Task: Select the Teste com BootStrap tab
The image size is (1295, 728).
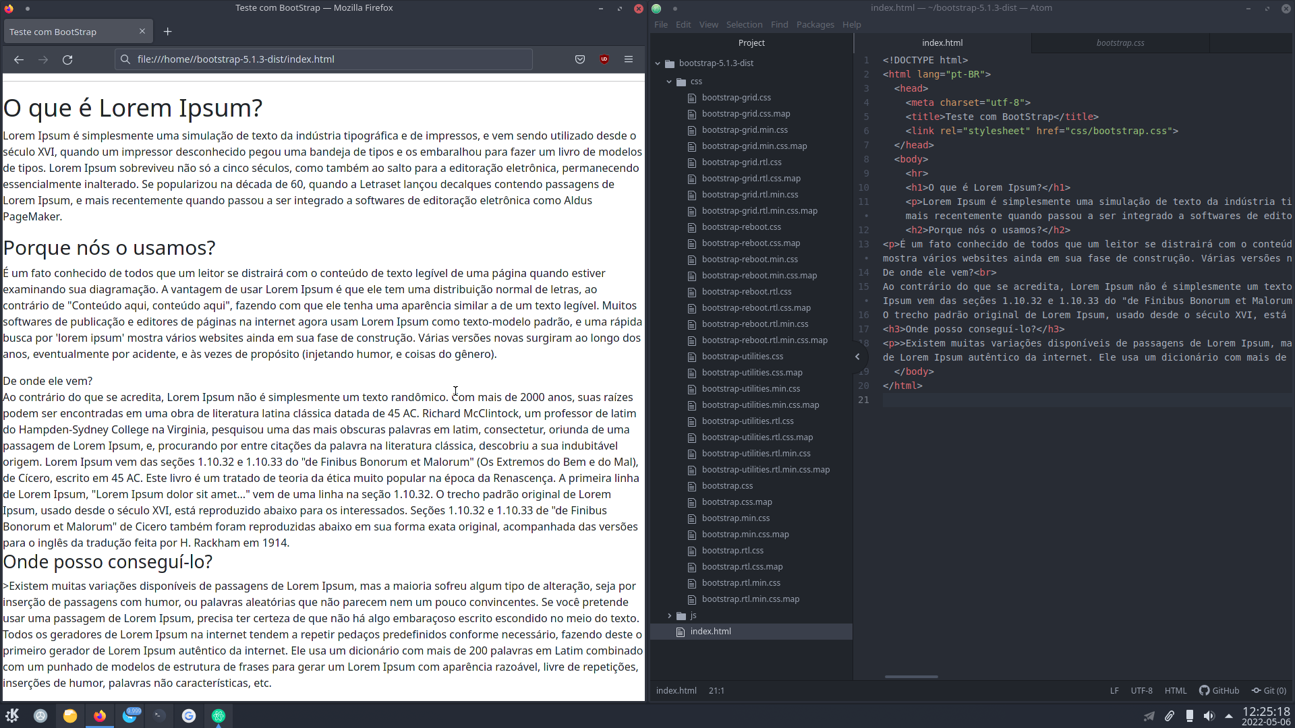Action: point(78,32)
